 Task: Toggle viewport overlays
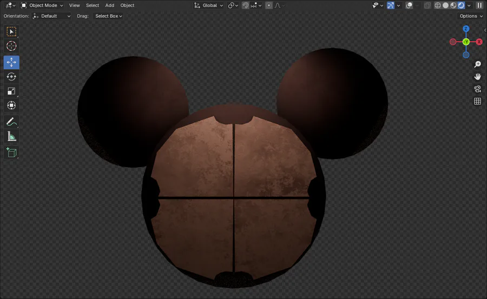click(x=409, y=5)
